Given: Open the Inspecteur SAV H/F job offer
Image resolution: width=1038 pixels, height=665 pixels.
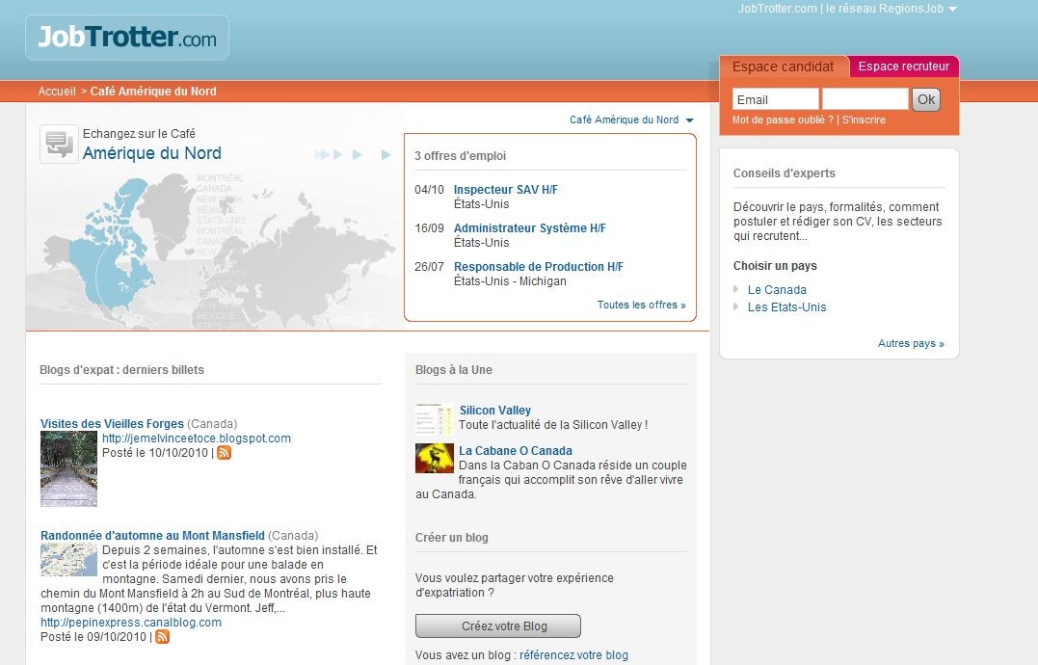Looking at the screenshot, I should point(505,190).
